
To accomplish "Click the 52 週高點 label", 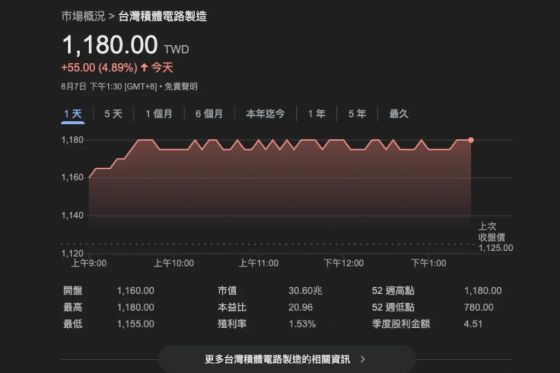I will pyautogui.click(x=393, y=291).
